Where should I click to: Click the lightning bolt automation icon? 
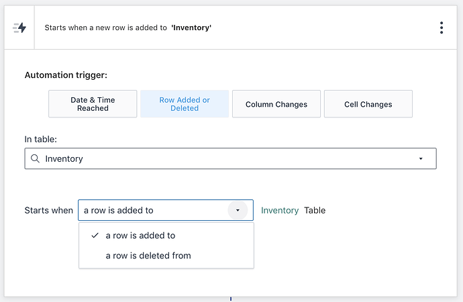[19, 28]
